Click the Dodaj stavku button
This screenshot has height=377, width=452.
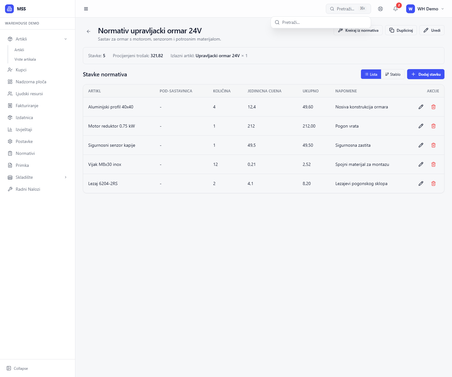pos(426,74)
